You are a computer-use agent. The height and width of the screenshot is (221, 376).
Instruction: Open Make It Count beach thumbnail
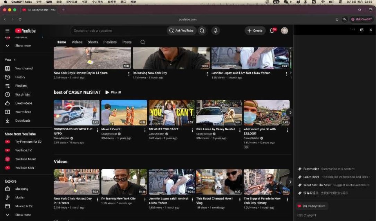coord(124,113)
